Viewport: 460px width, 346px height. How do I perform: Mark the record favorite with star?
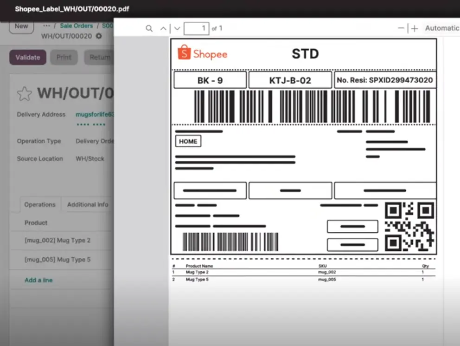point(25,94)
